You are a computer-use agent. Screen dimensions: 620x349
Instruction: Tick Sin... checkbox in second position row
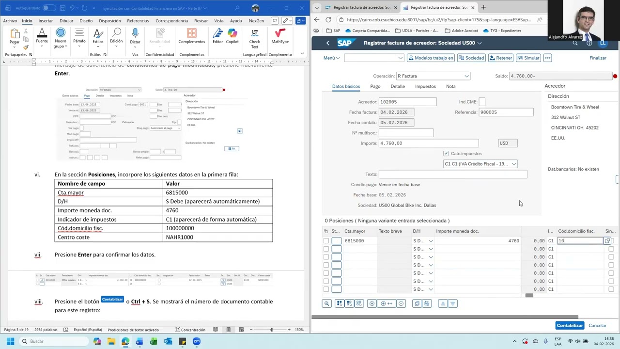point(611,249)
